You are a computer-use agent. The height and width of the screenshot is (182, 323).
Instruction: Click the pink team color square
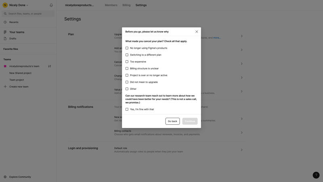point(5,66)
